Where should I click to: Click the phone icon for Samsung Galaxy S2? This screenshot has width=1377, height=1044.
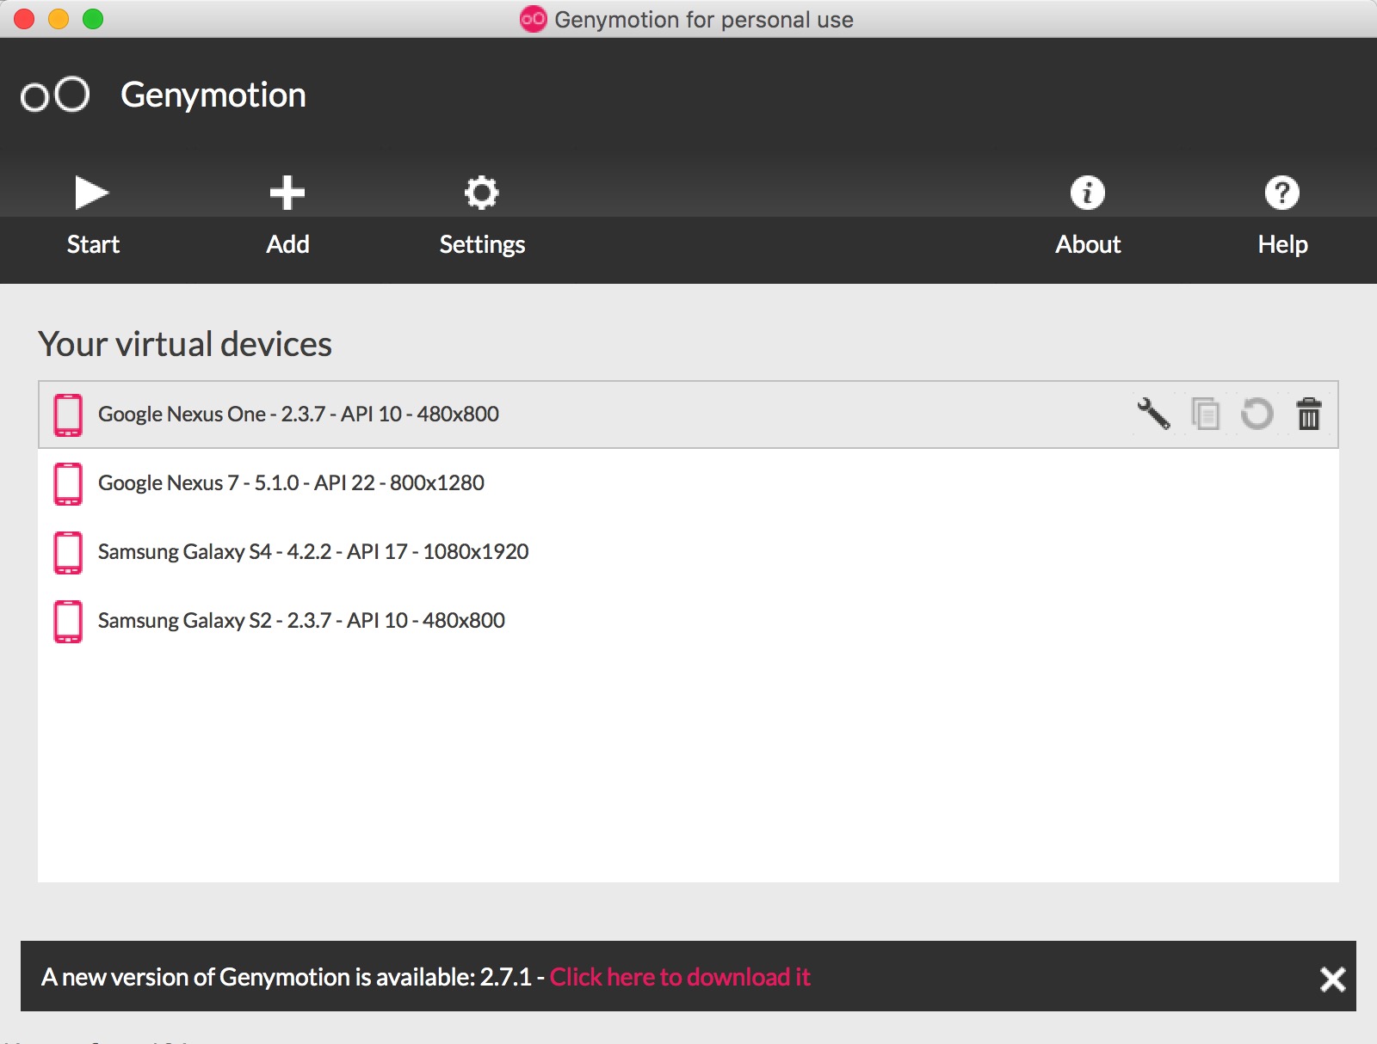(68, 622)
